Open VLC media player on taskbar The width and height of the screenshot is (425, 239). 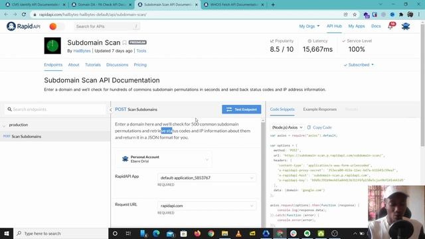238,233
